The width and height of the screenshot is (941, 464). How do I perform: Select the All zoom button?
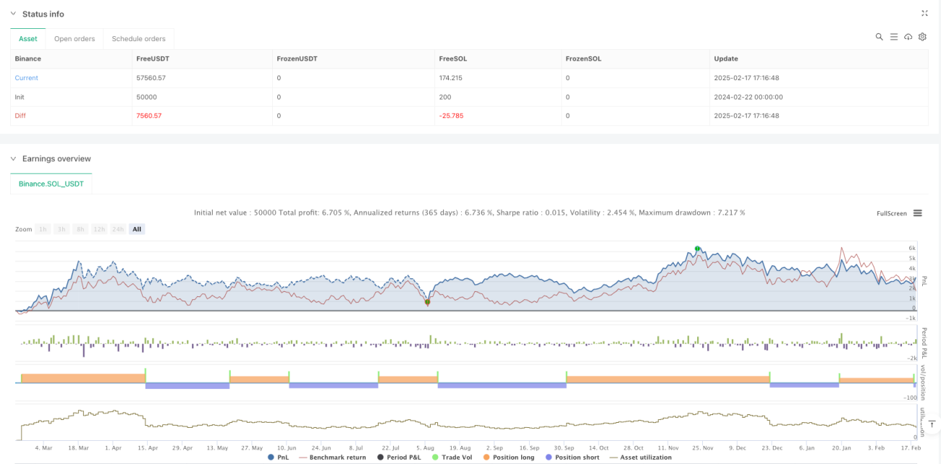(x=137, y=229)
